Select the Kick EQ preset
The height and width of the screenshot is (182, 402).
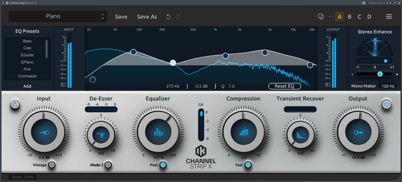pyautogui.click(x=27, y=69)
